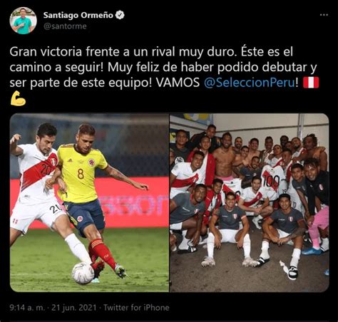
Task: Click the verified badge next to Ormeño
Action: coord(120,15)
